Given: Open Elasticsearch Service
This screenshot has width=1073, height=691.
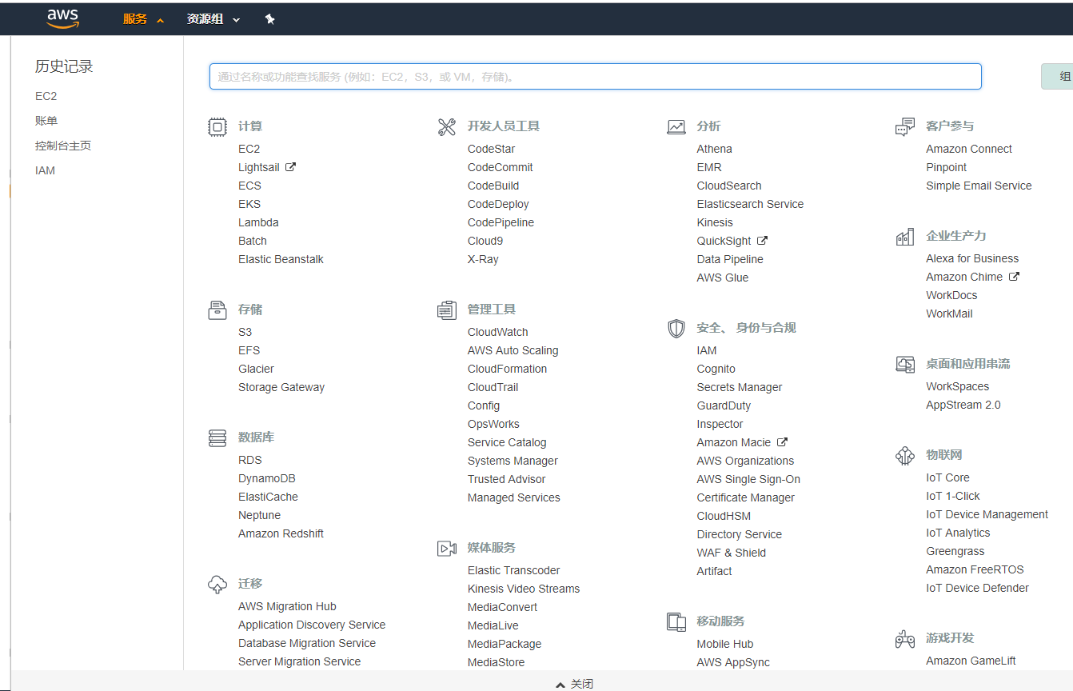Looking at the screenshot, I should (750, 204).
